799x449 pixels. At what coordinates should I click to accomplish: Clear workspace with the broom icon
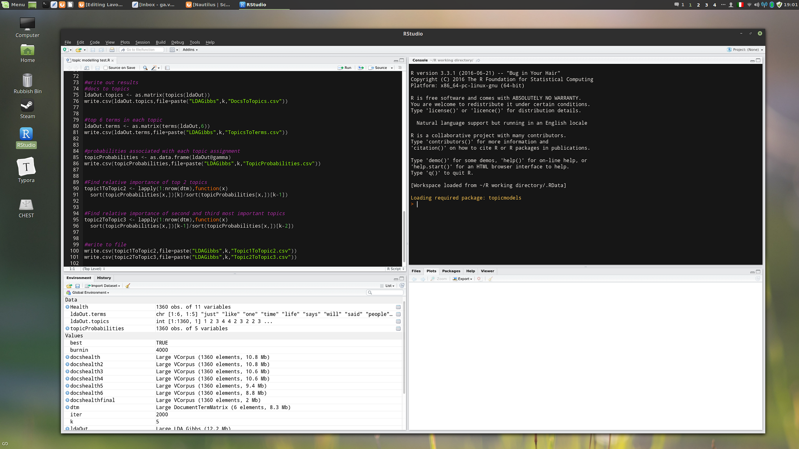128,286
